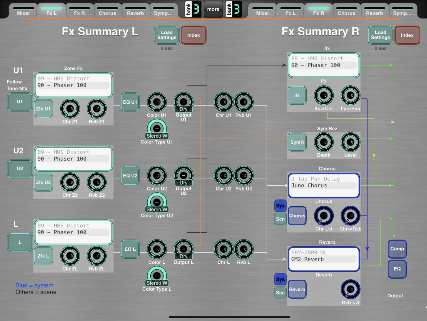Toggle the U1 Follow Tone Mfx button
This screenshot has width=427, height=321.
[20, 102]
